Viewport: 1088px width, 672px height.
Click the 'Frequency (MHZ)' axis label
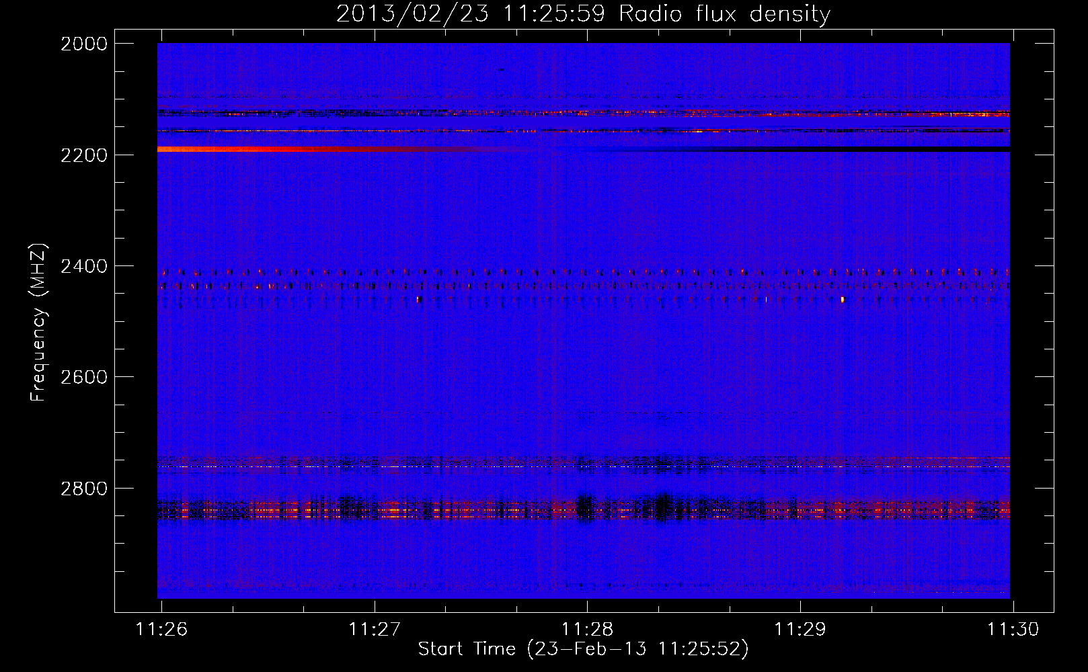pyautogui.click(x=39, y=323)
